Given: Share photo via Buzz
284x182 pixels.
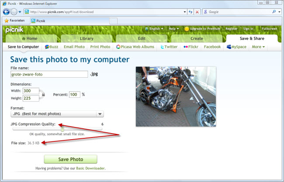Looking at the screenshot, I should click(52, 47).
